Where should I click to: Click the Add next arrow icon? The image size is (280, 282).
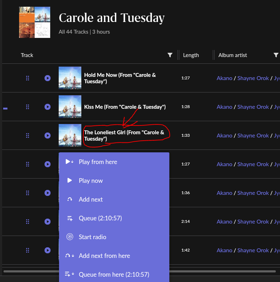[70, 199]
